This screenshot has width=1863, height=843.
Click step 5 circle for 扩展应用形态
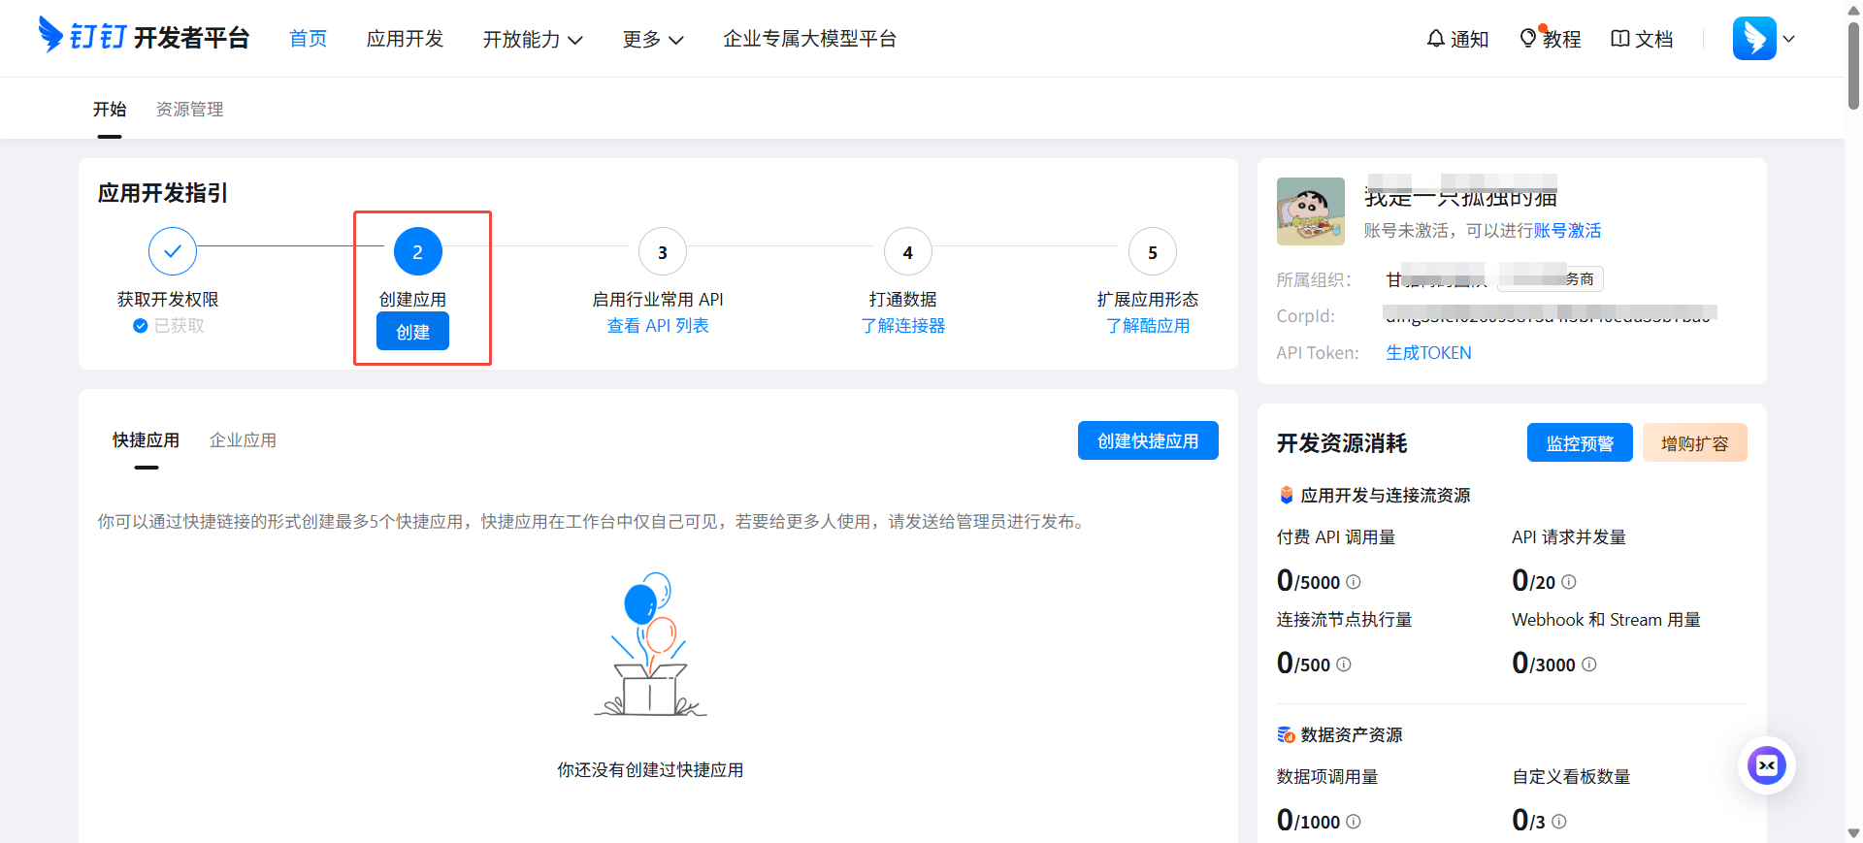(1153, 252)
